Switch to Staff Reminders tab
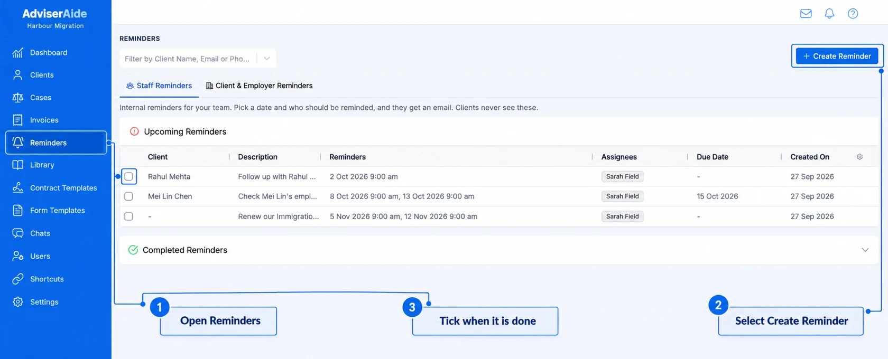The width and height of the screenshot is (888, 359). [159, 86]
